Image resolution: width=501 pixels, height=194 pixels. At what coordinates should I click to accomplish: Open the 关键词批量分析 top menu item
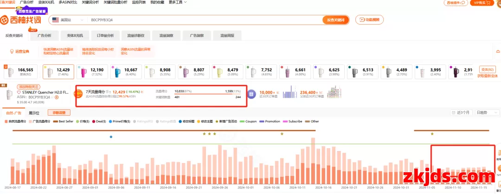tap(115, 2)
